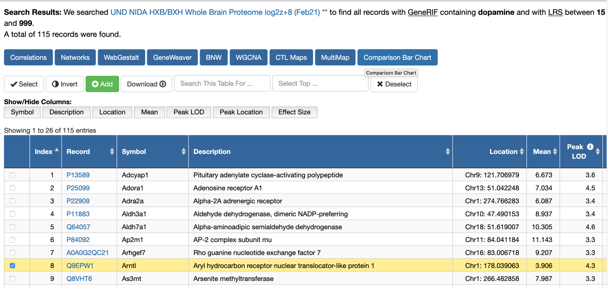The image size is (608, 288).
Task: Sort by Symbol column arrows
Action: [183, 151]
